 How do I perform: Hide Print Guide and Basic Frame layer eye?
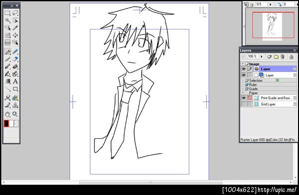[244, 98]
